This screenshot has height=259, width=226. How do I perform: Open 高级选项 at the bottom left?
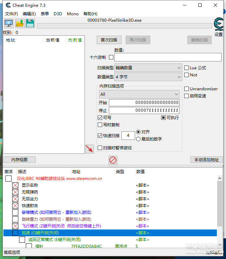point(12,253)
